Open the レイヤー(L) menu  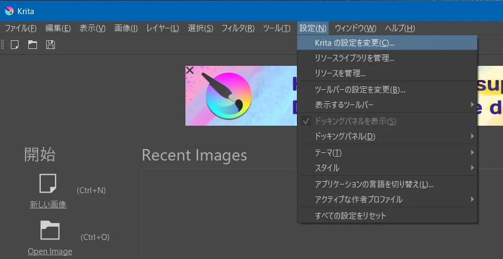(x=163, y=28)
